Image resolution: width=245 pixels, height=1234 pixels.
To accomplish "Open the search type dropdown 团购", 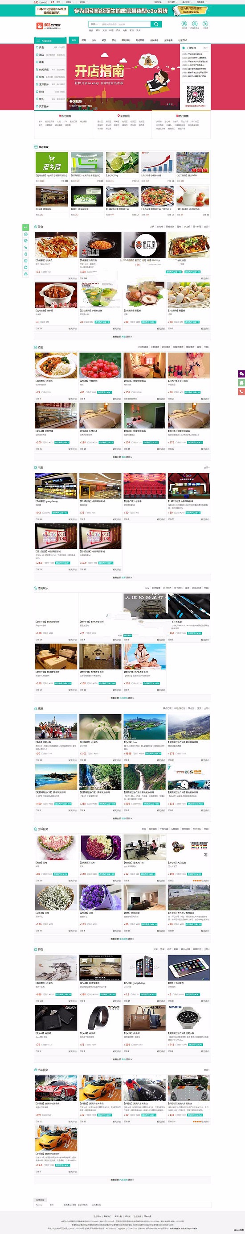I will tap(94, 24).
